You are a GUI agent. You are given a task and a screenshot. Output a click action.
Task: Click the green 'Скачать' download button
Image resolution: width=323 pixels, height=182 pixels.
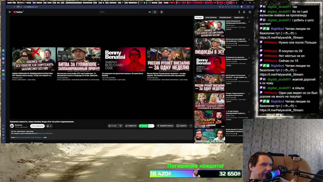(x=143, y=126)
